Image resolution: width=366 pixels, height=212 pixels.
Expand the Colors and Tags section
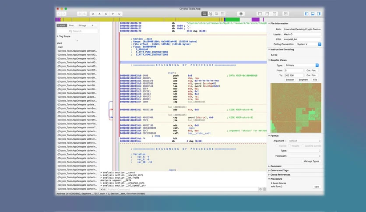269,170
